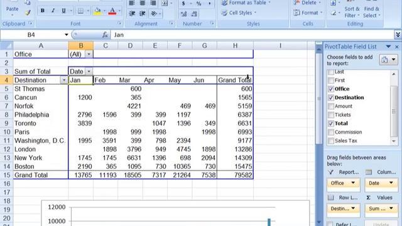The image size is (402, 226).
Task: Open the Delete cells menu
Action: 307,3
